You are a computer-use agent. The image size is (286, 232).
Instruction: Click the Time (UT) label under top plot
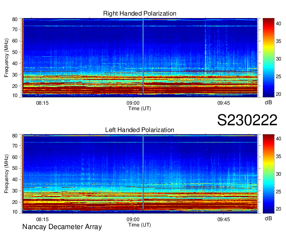click(140, 108)
